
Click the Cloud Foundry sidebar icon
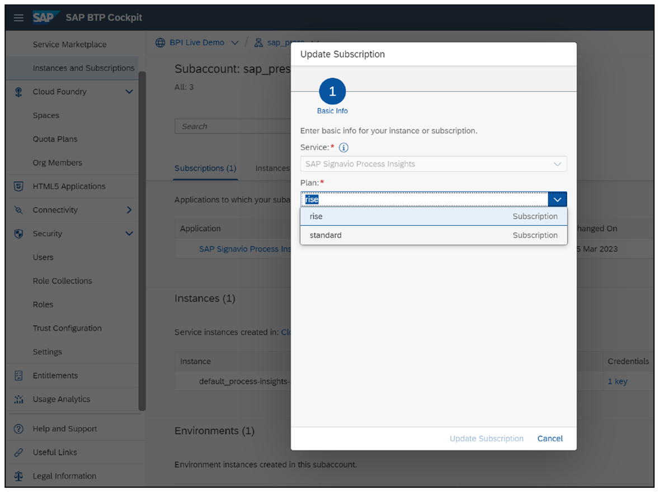point(18,92)
